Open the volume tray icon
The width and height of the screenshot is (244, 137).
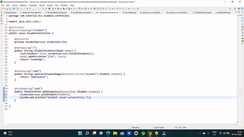point(224,133)
